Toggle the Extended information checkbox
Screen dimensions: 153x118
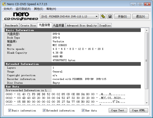(44, 110)
